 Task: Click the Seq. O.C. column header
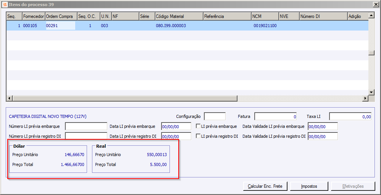coord(89,16)
